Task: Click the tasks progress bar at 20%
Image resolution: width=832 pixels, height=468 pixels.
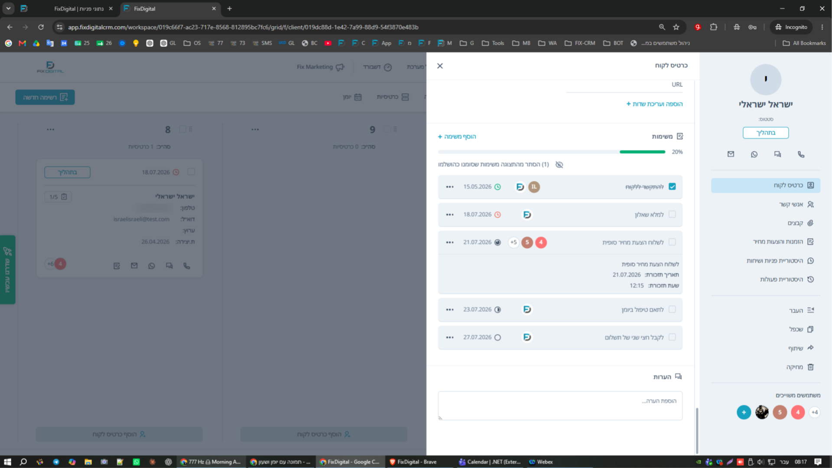Action: [x=552, y=152]
